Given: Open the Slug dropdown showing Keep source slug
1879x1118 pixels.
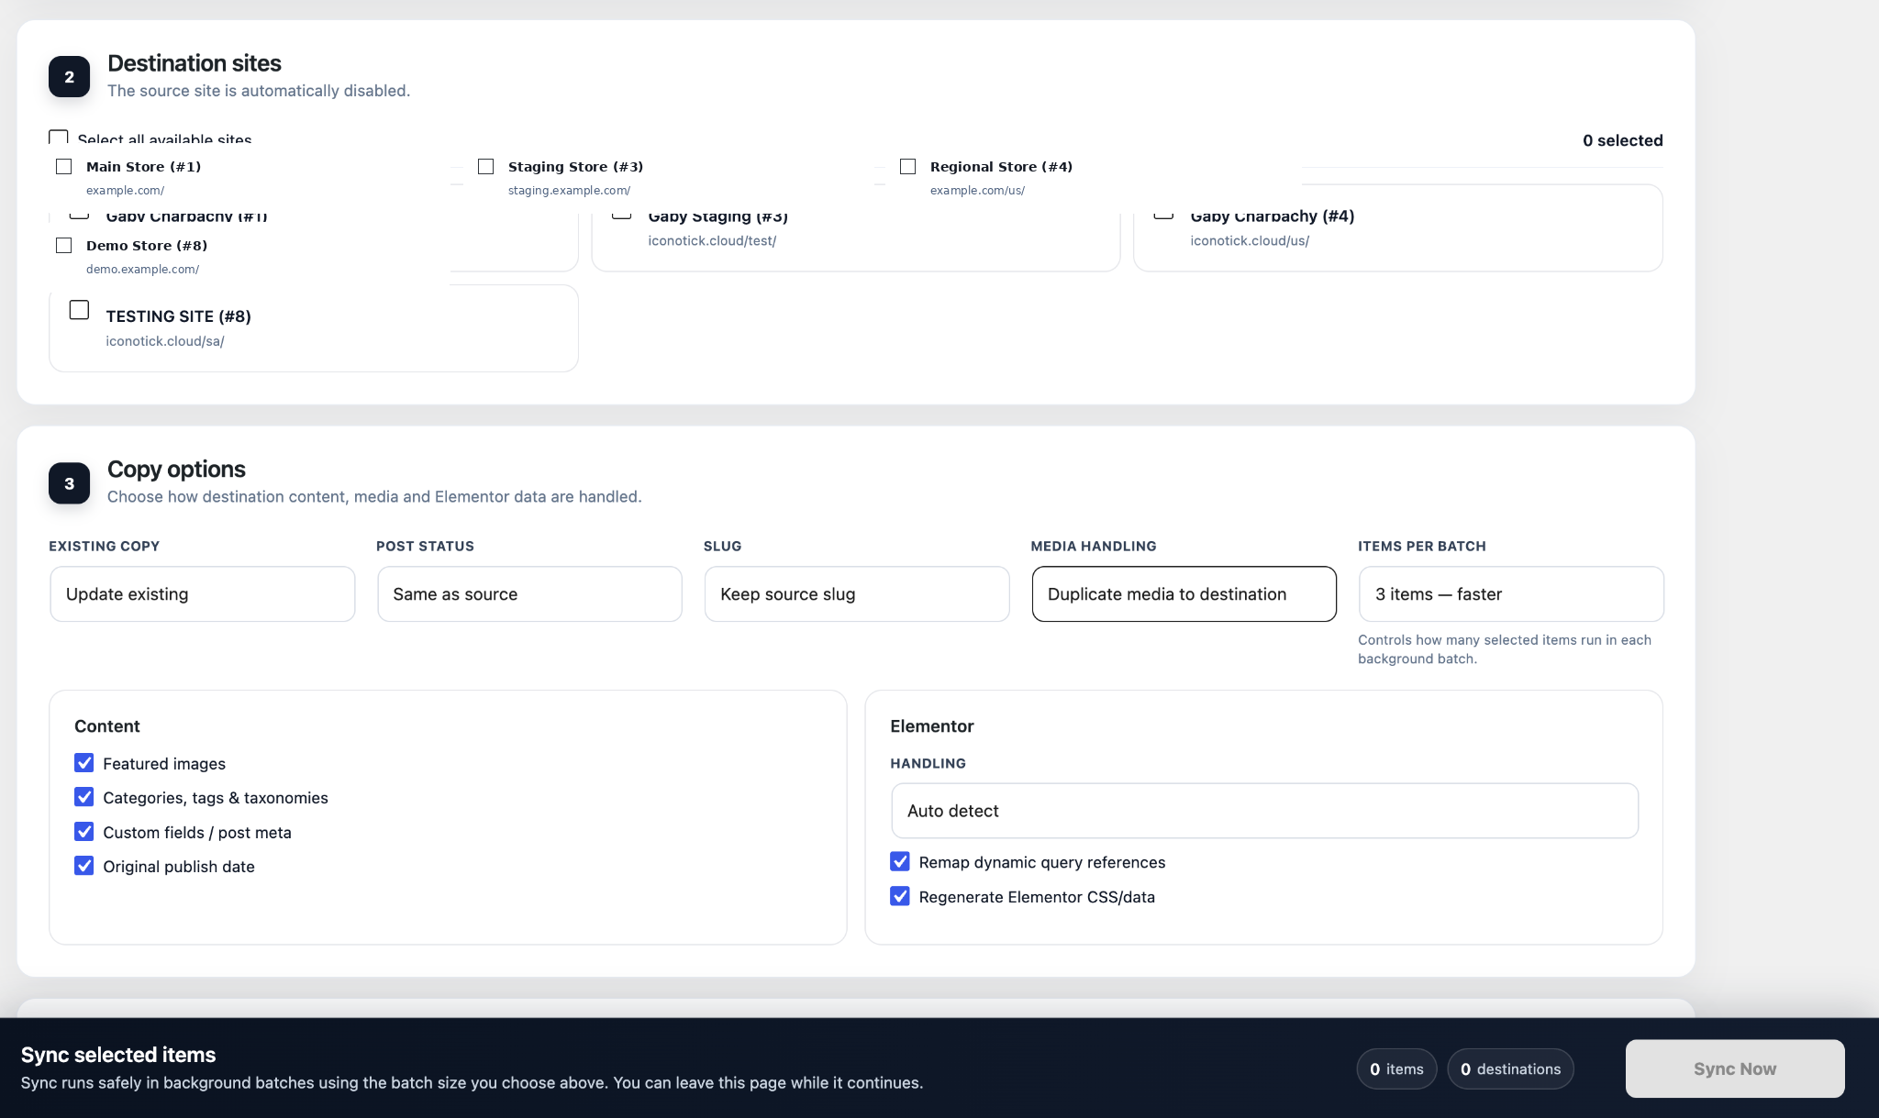Looking at the screenshot, I should coord(857,593).
